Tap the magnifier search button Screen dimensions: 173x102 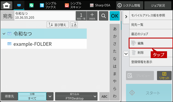[103, 16]
